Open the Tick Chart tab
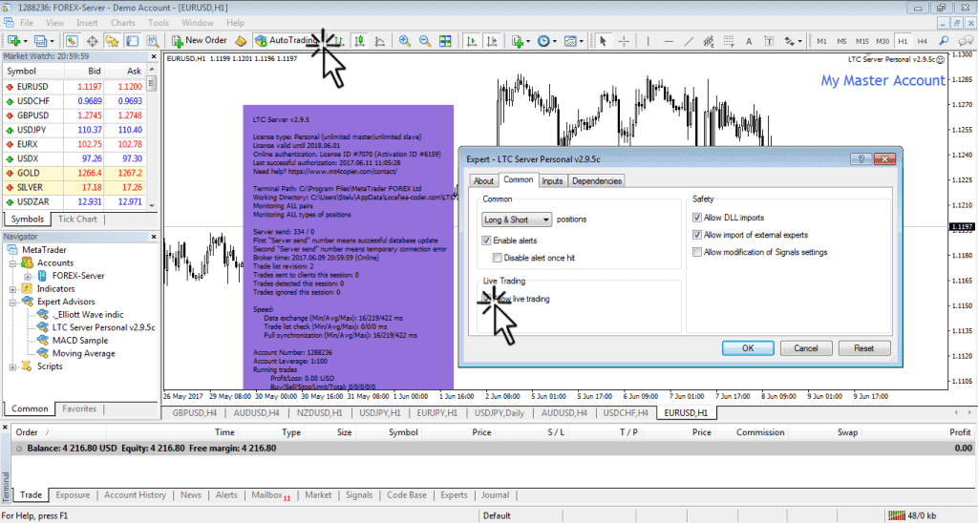Screen dimensions: 978x523 (77, 219)
